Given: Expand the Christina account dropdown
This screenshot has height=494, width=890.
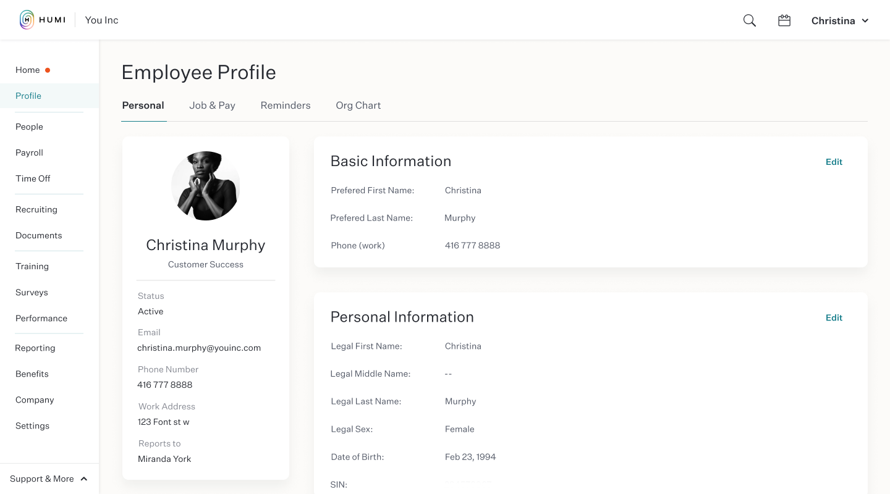Looking at the screenshot, I should (x=840, y=20).
